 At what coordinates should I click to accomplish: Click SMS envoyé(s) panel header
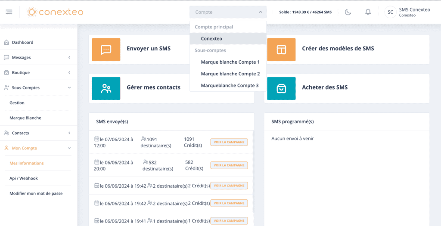(171, 122)
